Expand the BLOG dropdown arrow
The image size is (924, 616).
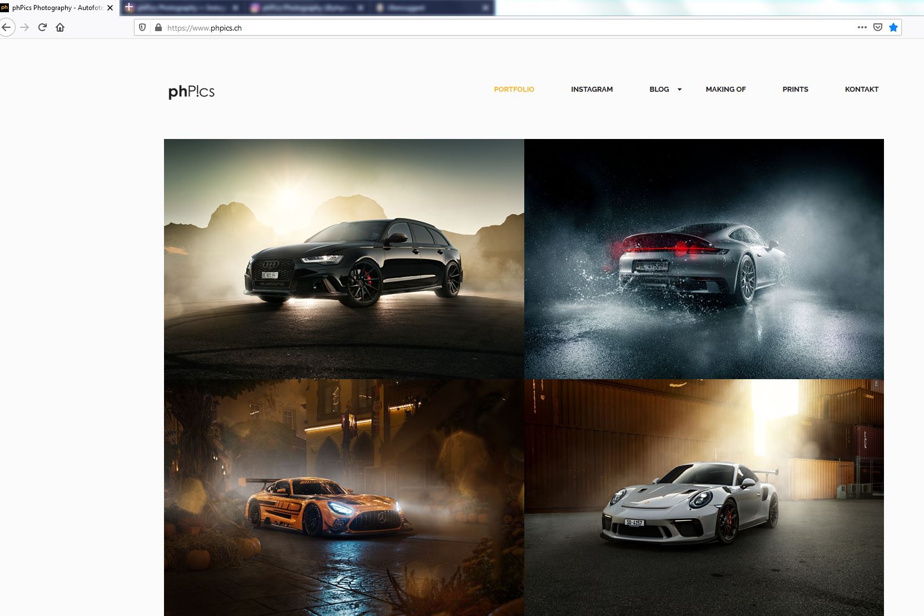[679, 90]
